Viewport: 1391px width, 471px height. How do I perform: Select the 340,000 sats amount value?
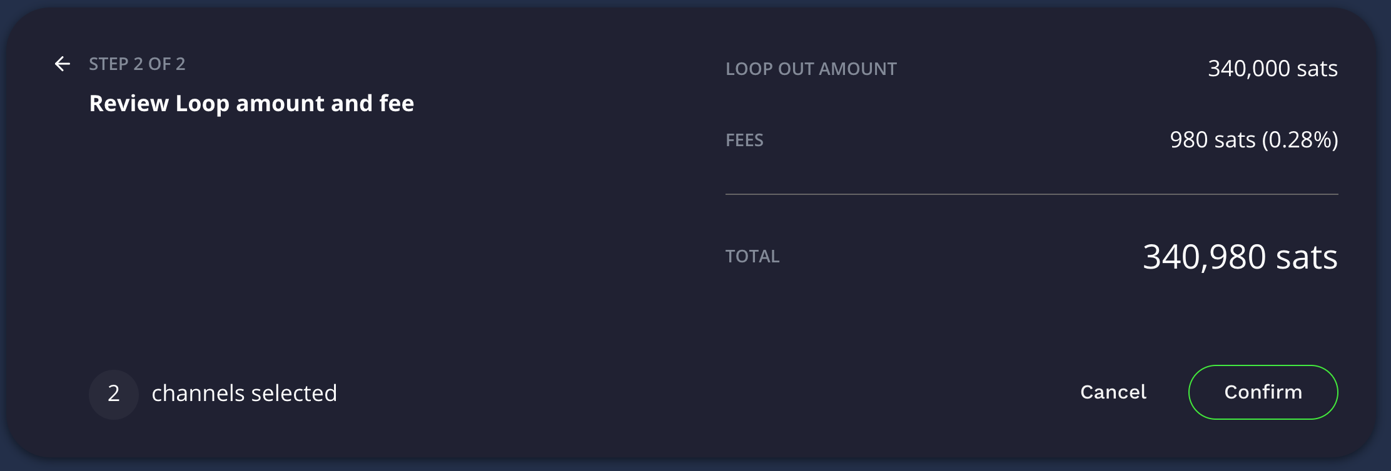pos(1273,68)
